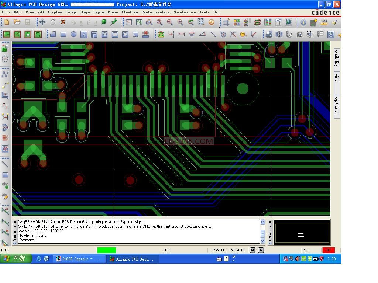
Task: Close the command console panel
Action: tap(14, 222)
